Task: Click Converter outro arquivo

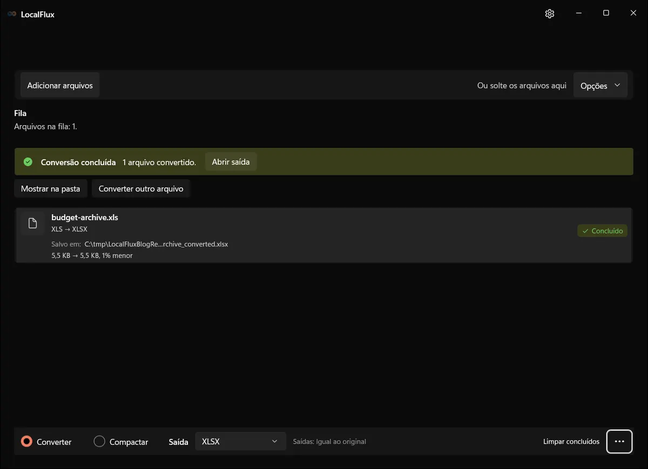Action: 141,189
